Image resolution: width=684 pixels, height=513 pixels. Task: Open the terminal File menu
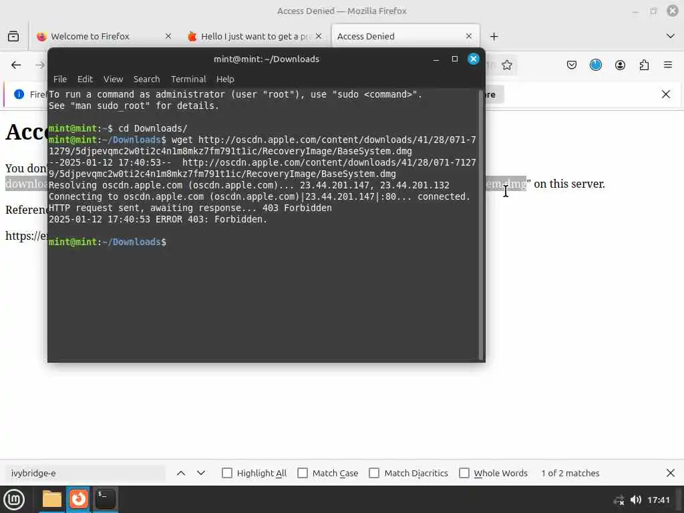pyautogui.click(x=60, y=79)
